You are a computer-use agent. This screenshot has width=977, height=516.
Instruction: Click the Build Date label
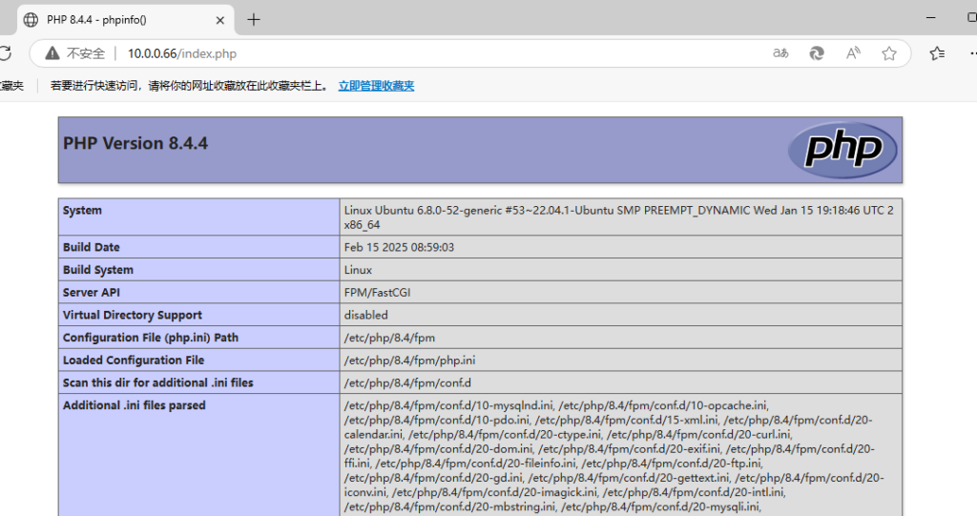91,247
